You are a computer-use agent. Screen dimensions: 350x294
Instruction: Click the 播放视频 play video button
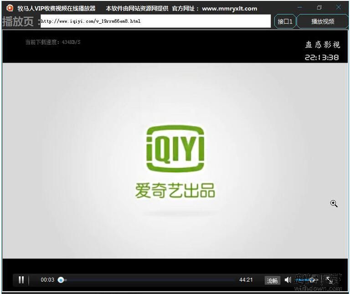click(323, 21)
